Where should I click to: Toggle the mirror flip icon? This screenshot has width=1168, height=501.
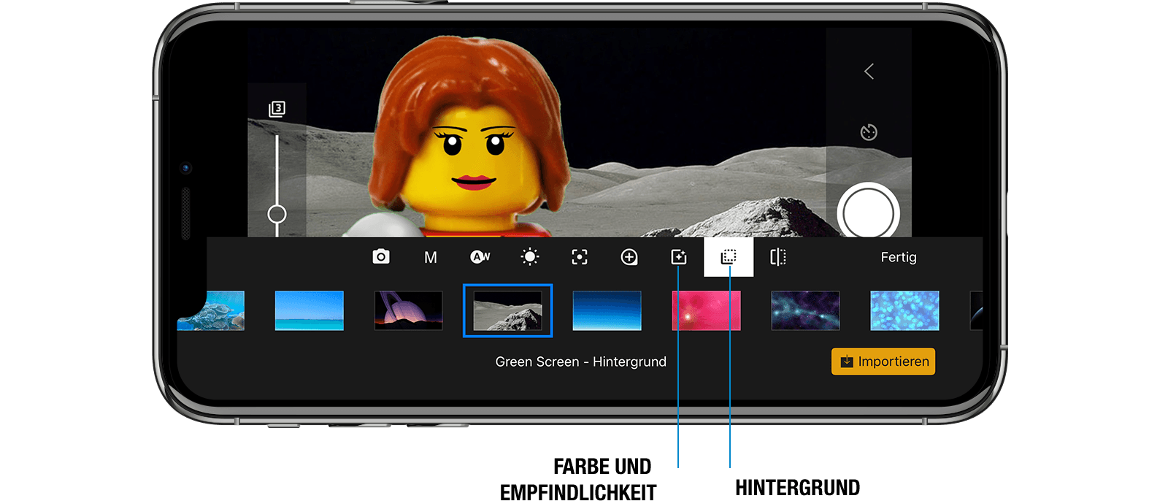pyautogui.click(x=778, y=257)
